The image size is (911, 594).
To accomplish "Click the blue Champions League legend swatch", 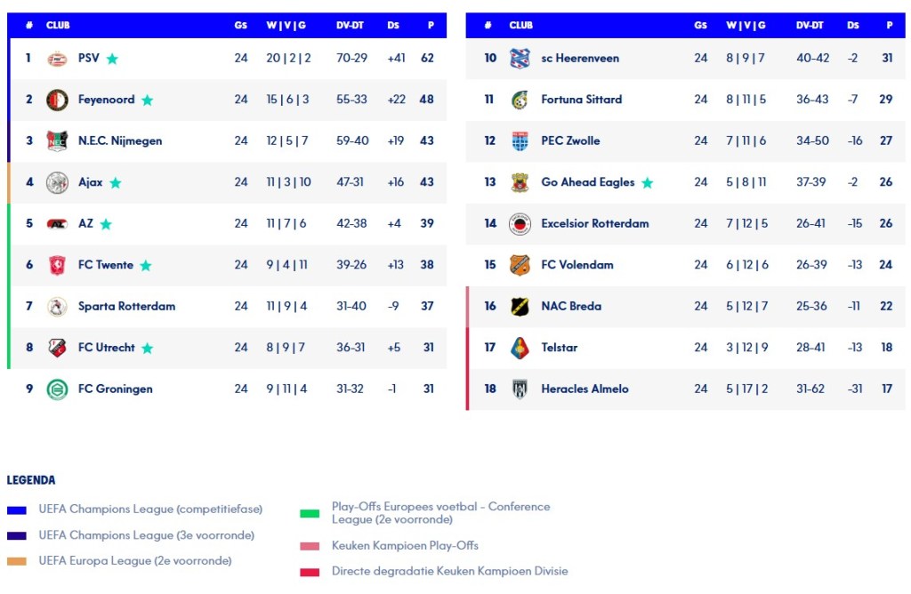I will 16,510.
